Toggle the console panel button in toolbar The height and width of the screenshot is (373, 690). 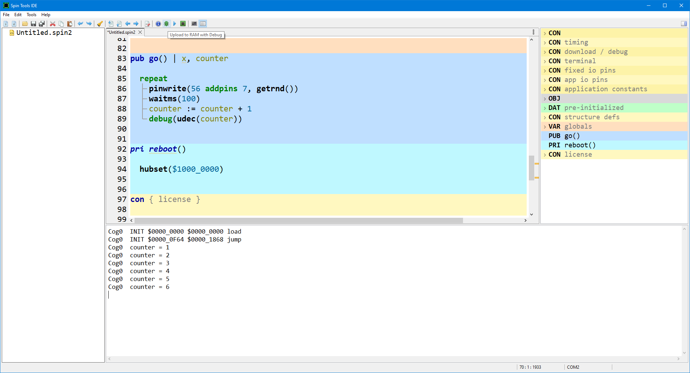pos(203,24)
